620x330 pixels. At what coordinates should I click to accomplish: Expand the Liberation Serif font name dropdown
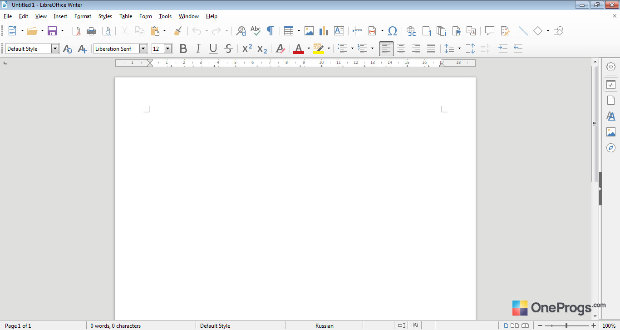pyautogui.click(x=143, y=49)
